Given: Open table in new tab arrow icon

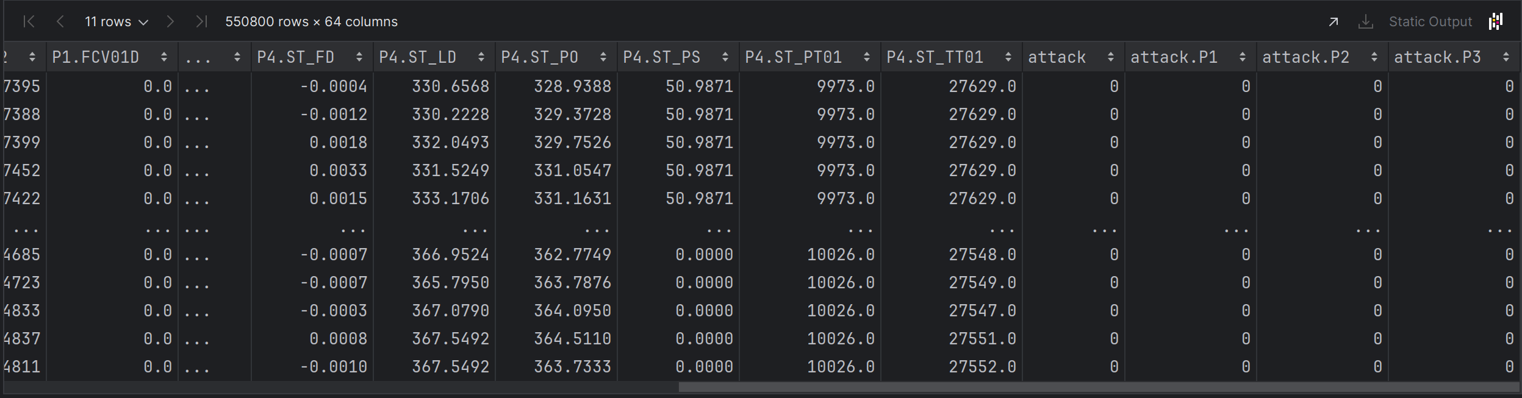Looking at the screenshot, I should (1333, 22).
